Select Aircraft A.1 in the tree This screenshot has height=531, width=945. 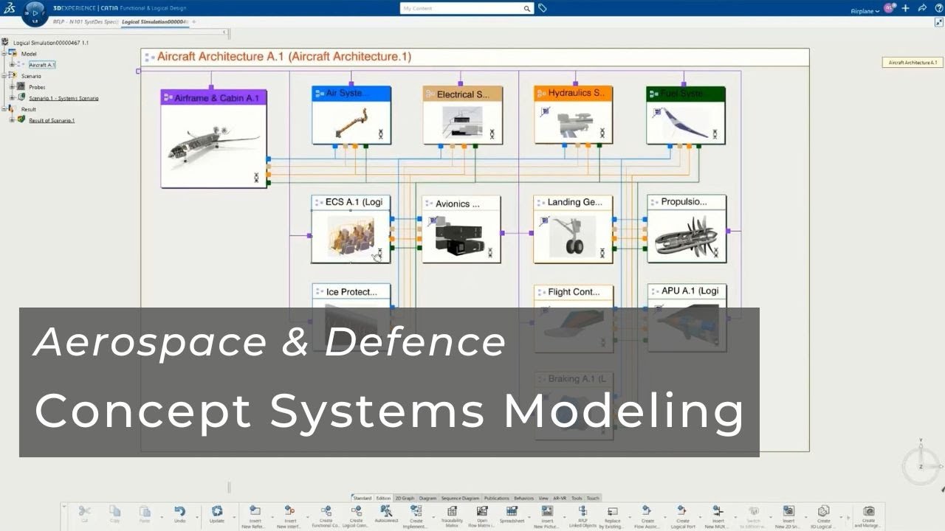pos(42,65)
